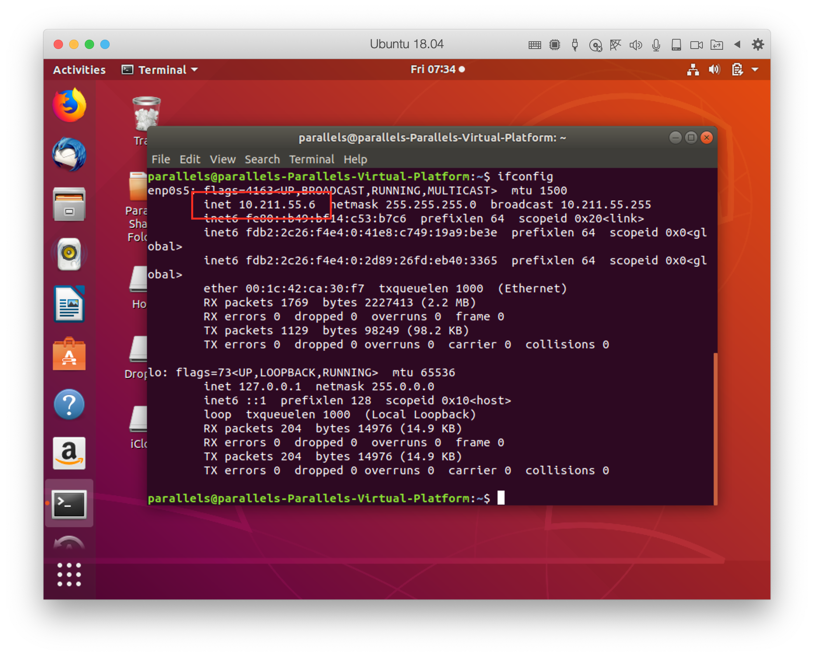Click the interface name 'enp0s5'
The height and width of the screenshot is (657, 814).
coord(168,190)
